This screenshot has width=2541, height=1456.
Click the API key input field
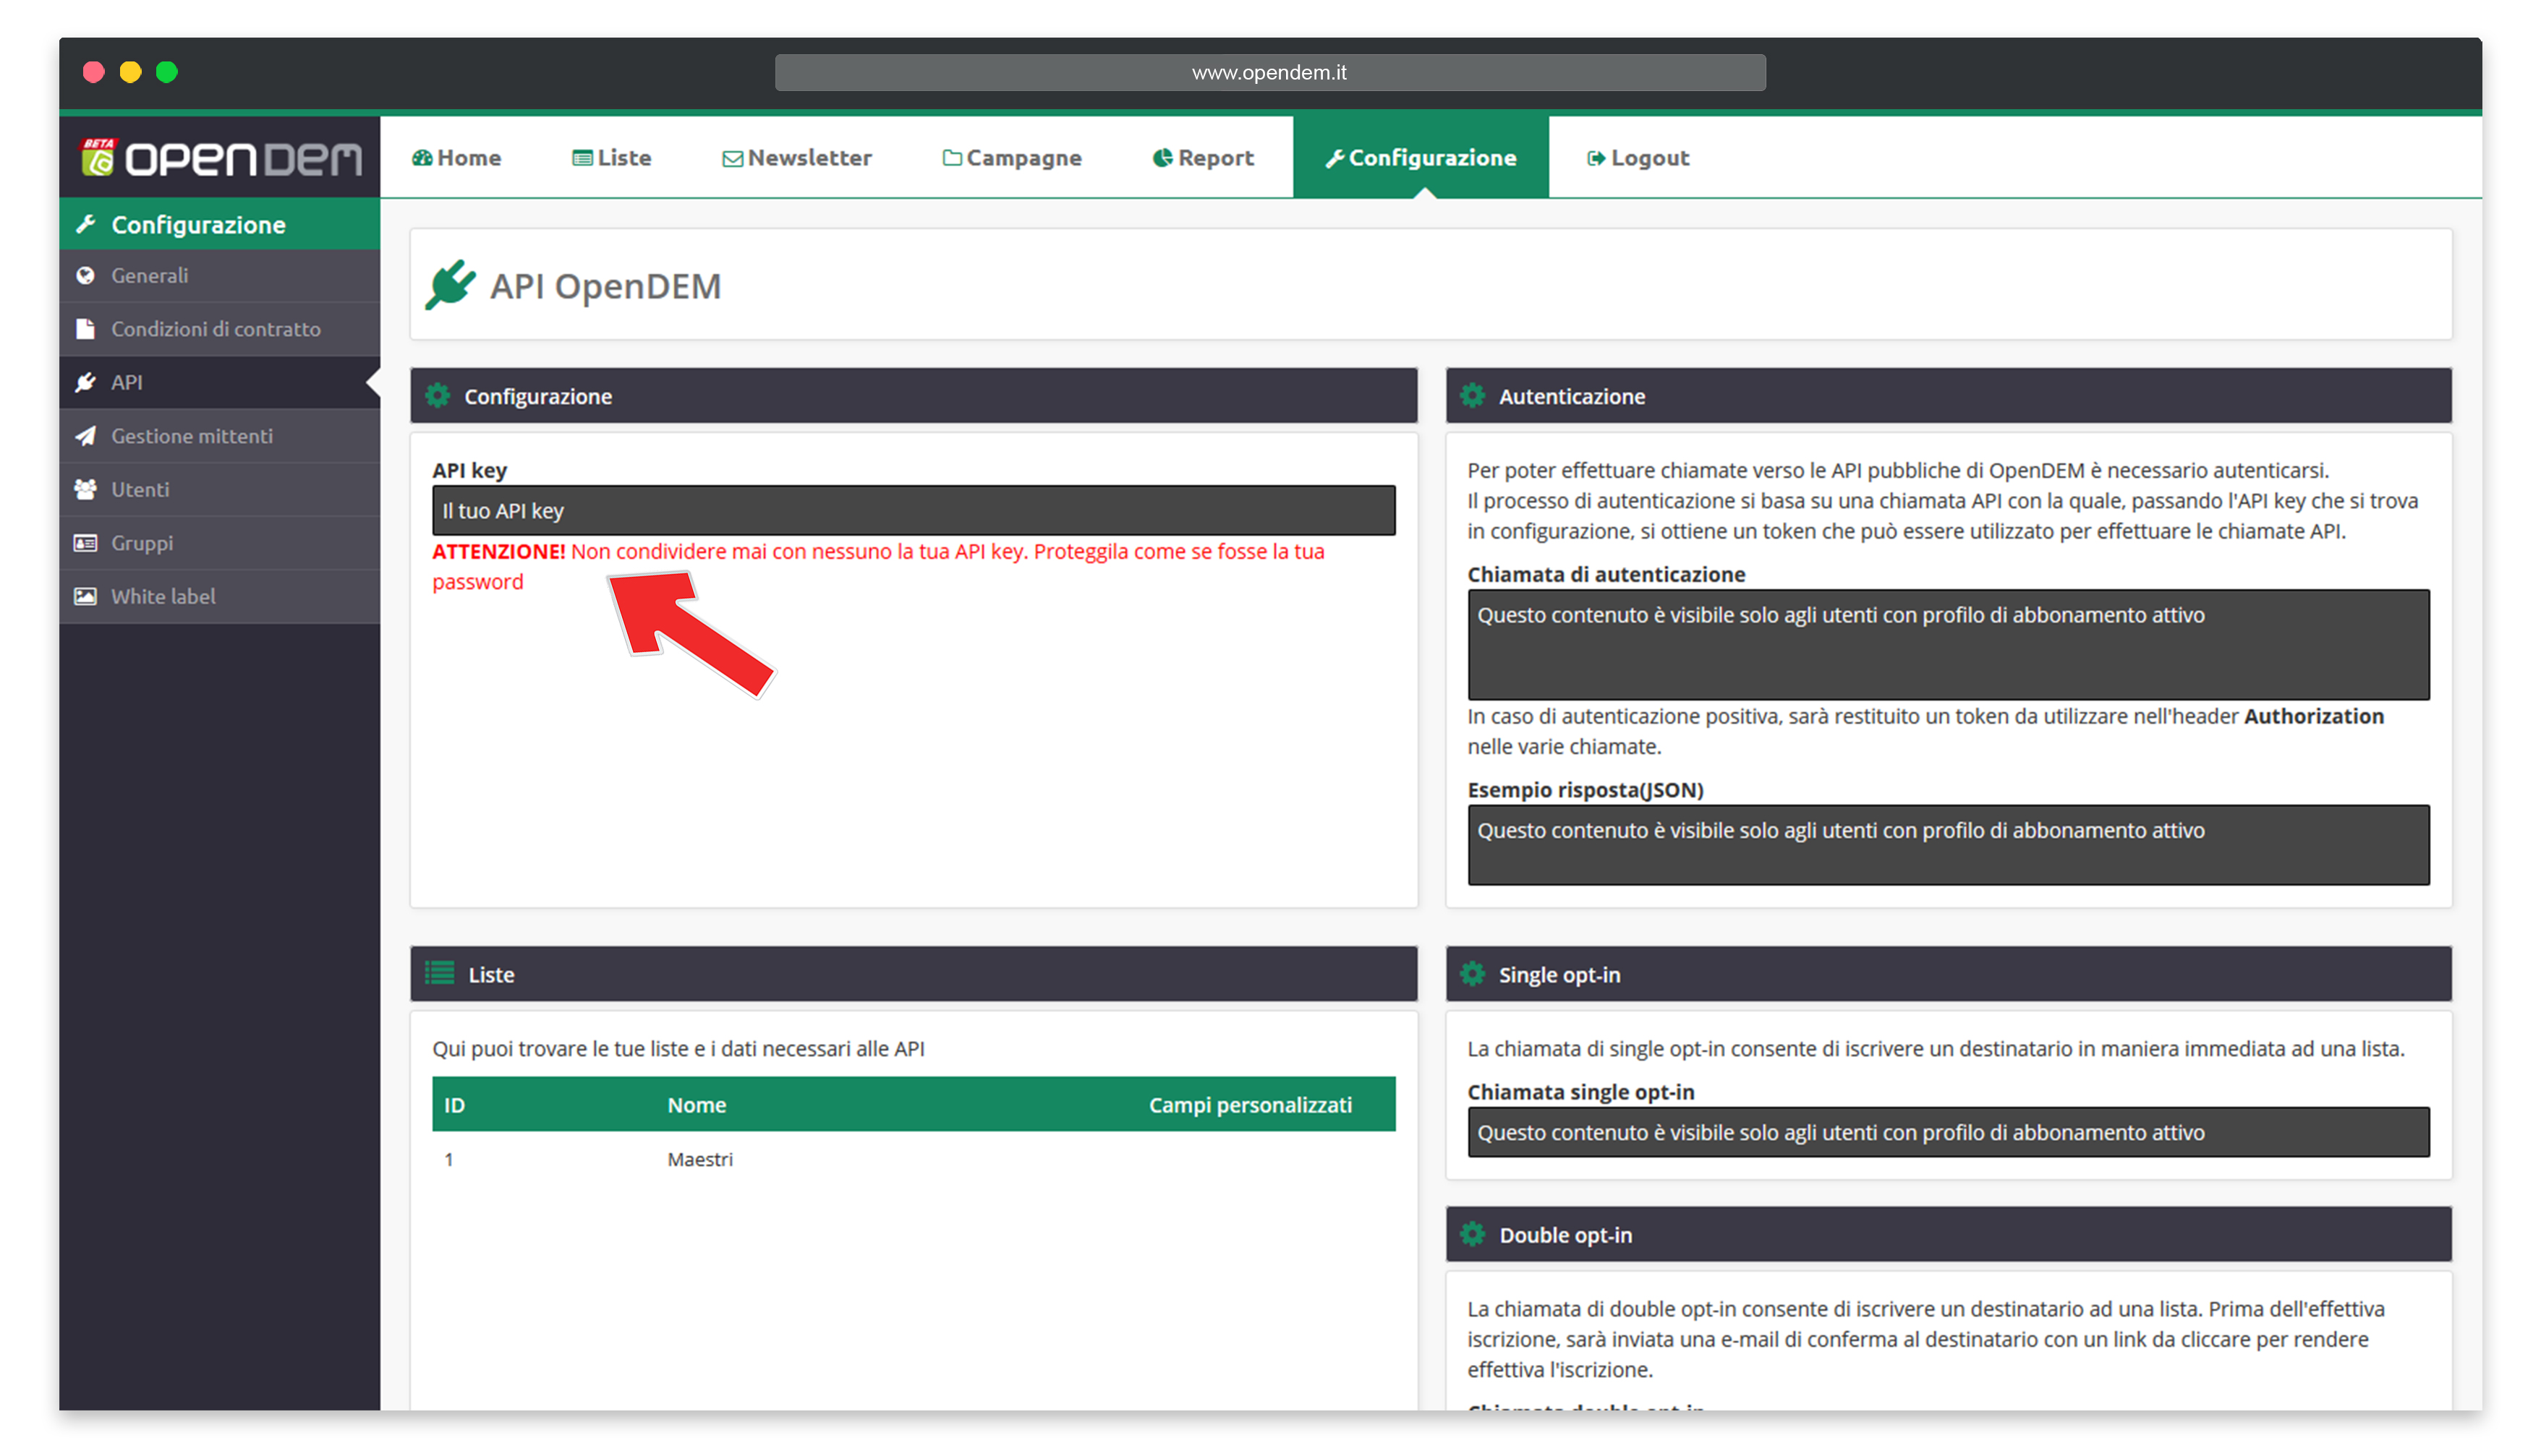(914, 510)
